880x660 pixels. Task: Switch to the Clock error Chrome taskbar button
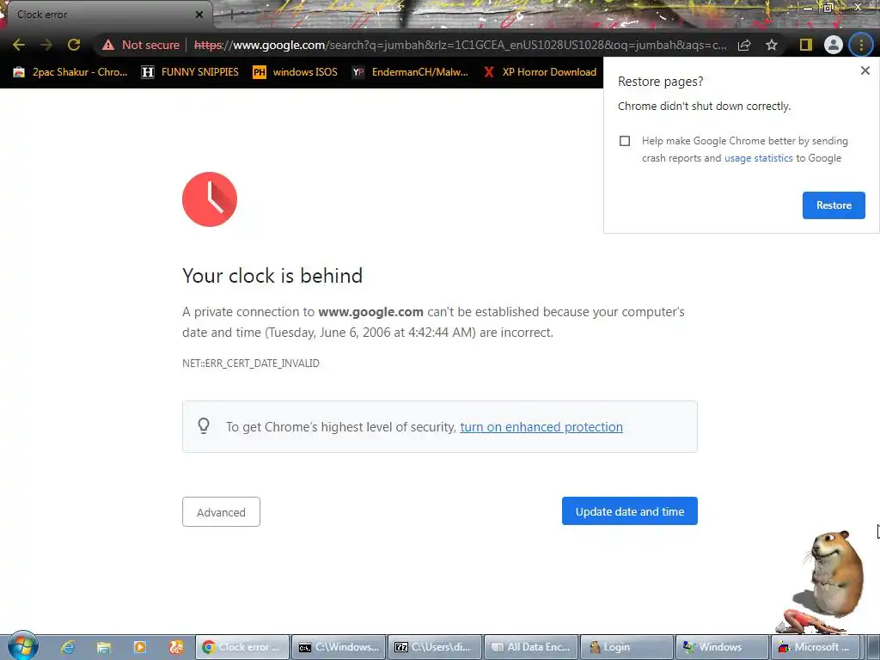241,647
